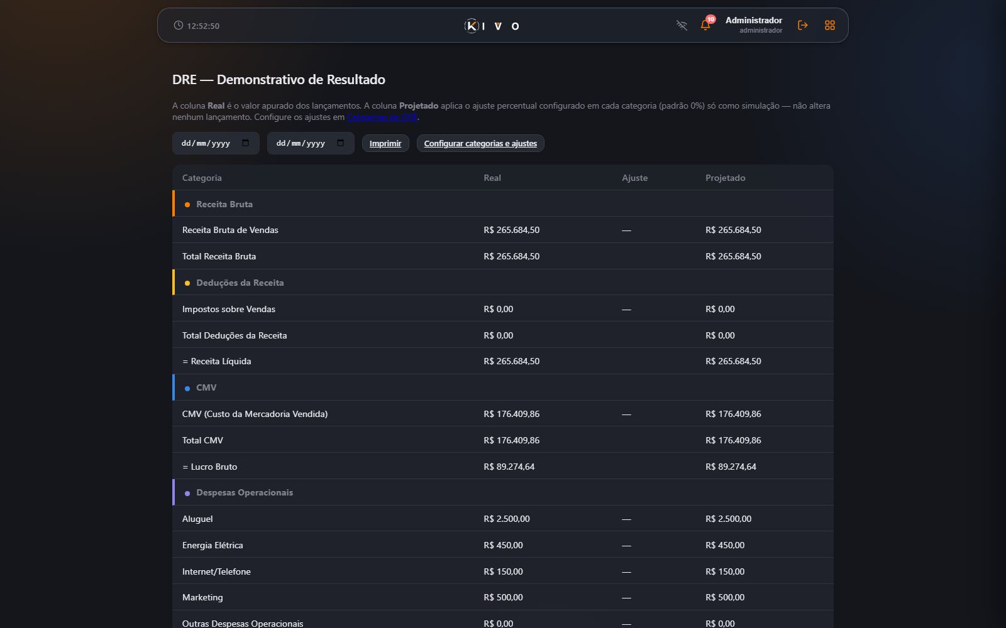Select the Total Receita Bruta row label
The height and width of the screenshot is (628, 1006).
(x=219, y=256)
